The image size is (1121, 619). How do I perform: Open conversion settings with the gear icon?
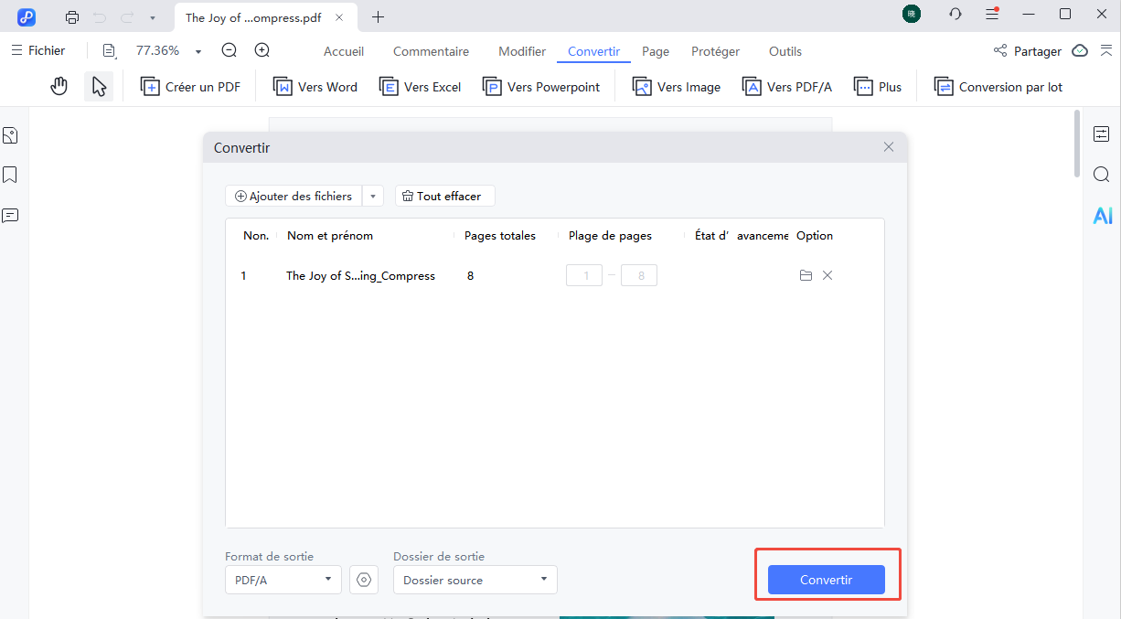coord(364,580)
